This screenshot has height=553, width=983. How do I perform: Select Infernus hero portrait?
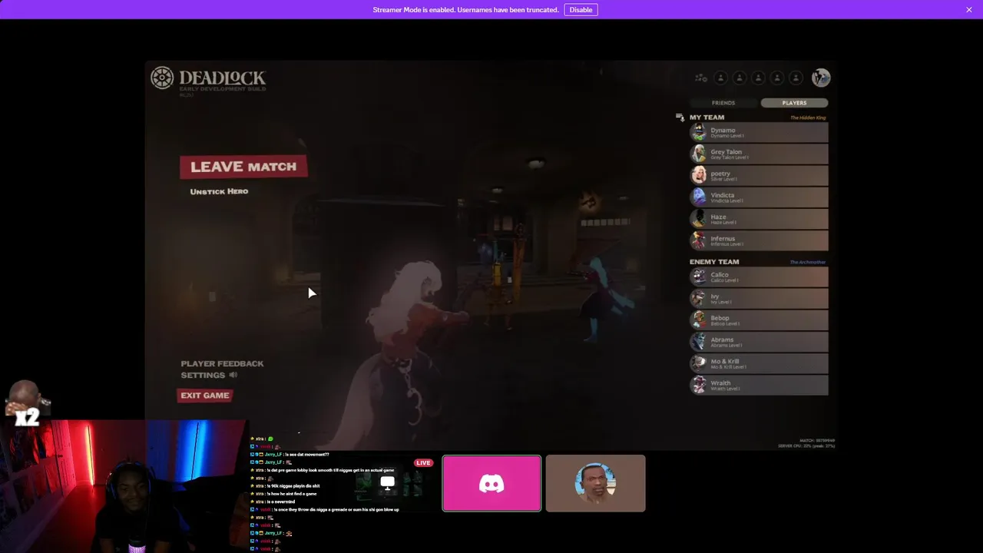tap(699, 240)
